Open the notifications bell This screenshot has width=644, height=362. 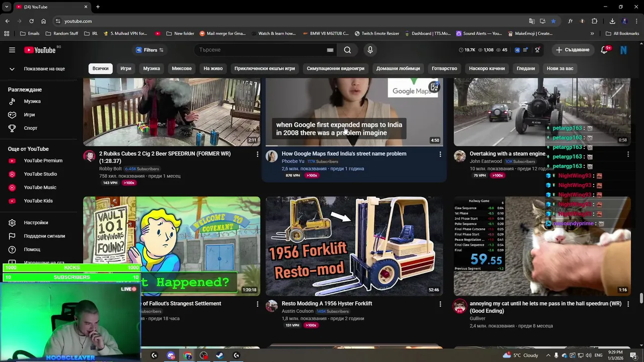click(x=605, y=50)
